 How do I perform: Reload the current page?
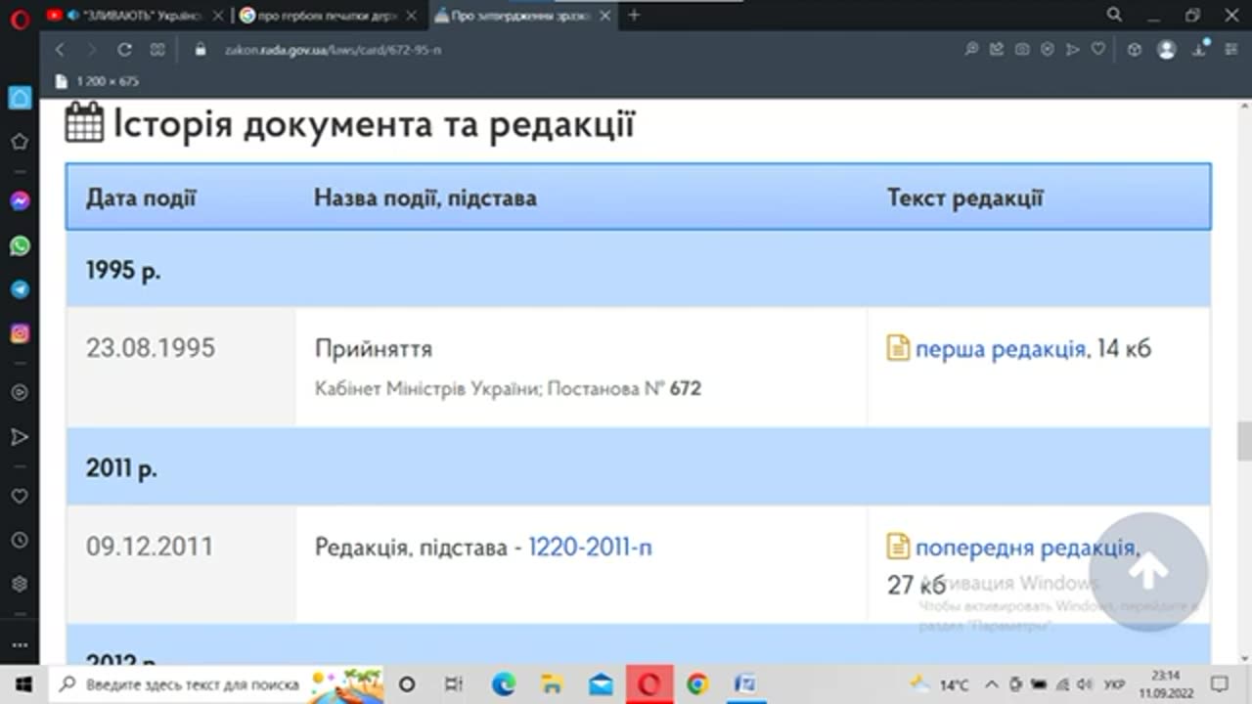pos(124,49)
